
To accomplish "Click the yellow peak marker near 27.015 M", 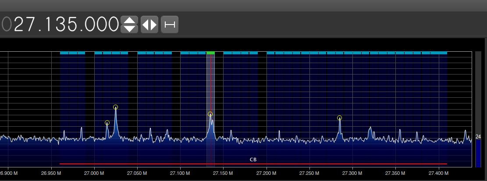I will [107, 123].
